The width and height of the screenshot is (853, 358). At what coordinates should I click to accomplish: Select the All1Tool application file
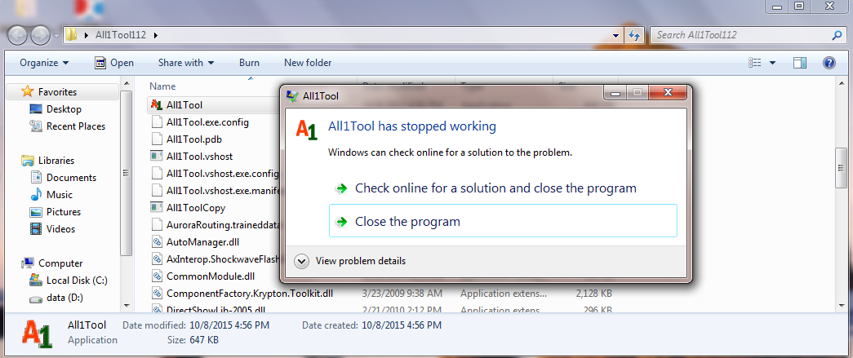pyautogui.click(x=184, y=104)
